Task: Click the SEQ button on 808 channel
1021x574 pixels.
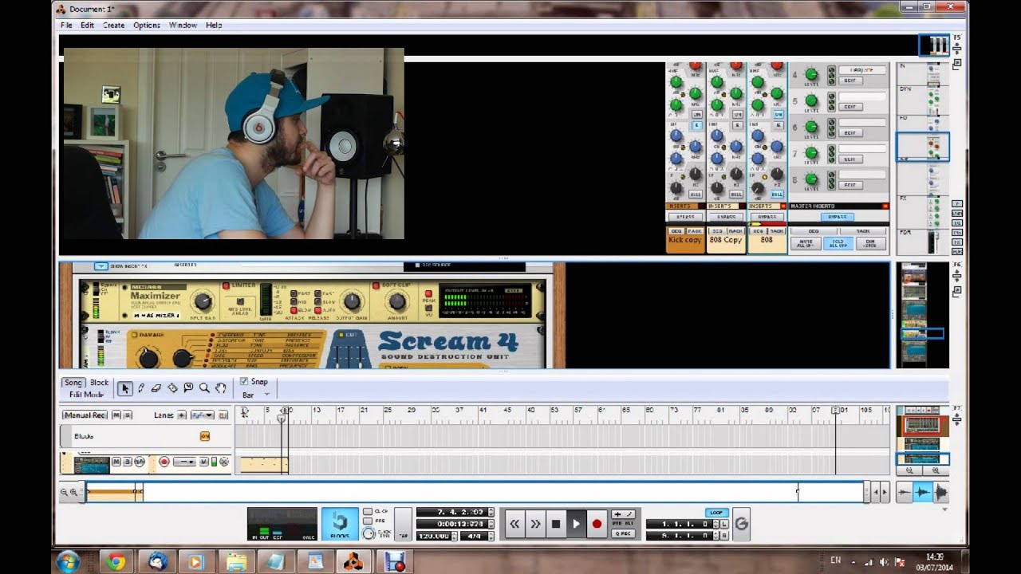Action: click(758, 231)
